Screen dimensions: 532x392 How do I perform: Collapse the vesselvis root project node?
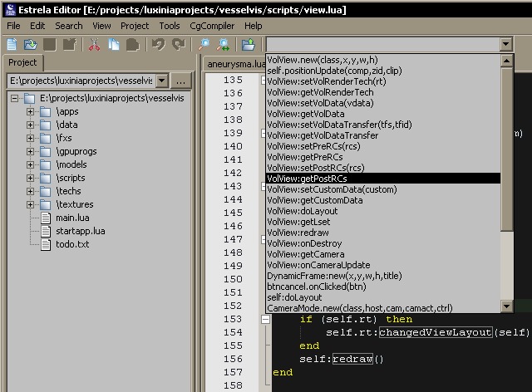[x=15, y=98]
